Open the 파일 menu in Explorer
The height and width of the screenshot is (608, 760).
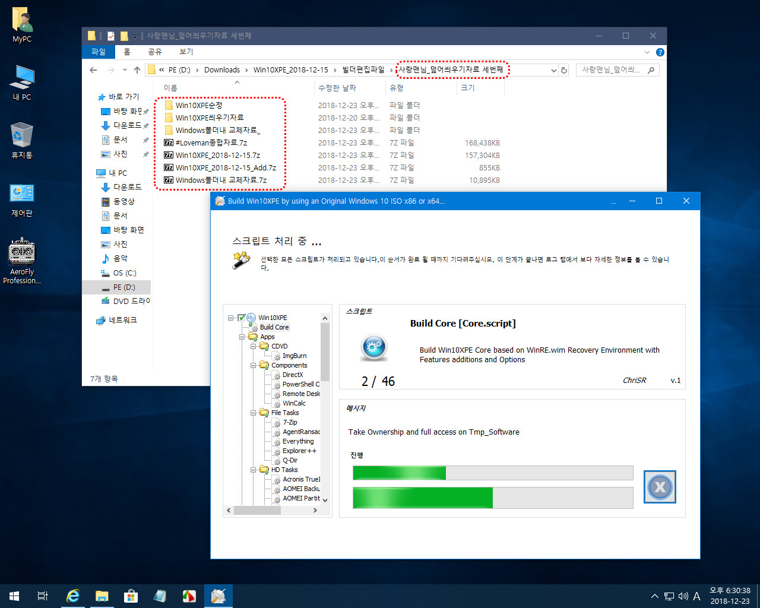pyautogui.click(x=98, y=52)
